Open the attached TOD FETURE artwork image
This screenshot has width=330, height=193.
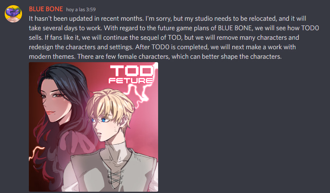93,127
